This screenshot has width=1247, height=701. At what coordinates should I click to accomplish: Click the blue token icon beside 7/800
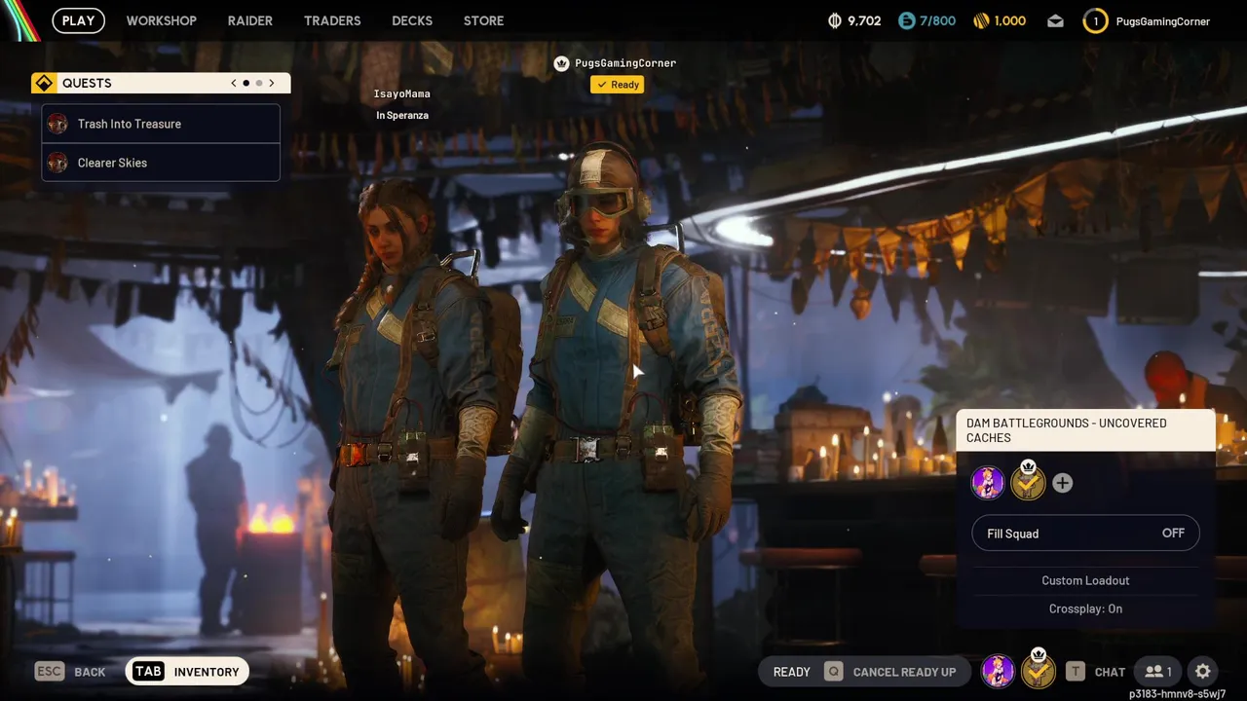coord(906,20)
